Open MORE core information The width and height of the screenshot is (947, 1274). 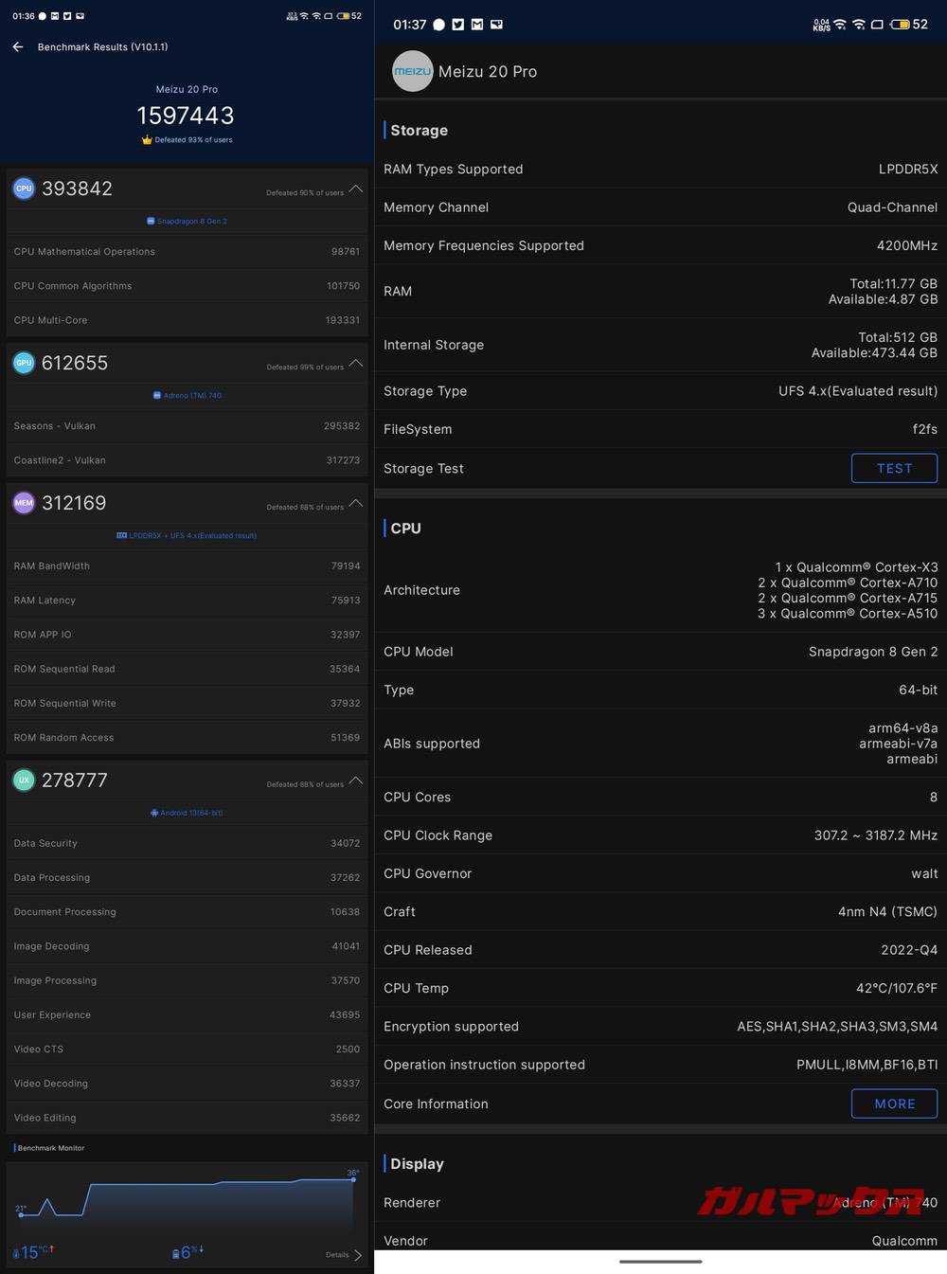point(893,1104)
